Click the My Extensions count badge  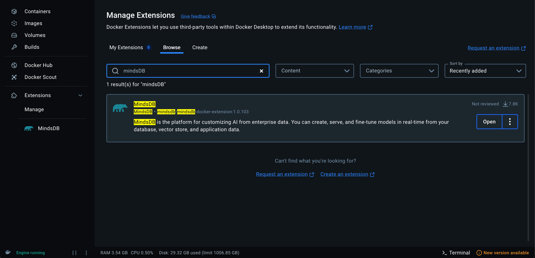(x=148, y=47)
